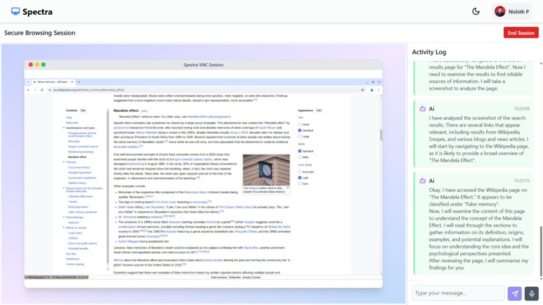This screenshot has height=305, width=543.
Task: Hide the Appearance panel
Action: point(319,110)
